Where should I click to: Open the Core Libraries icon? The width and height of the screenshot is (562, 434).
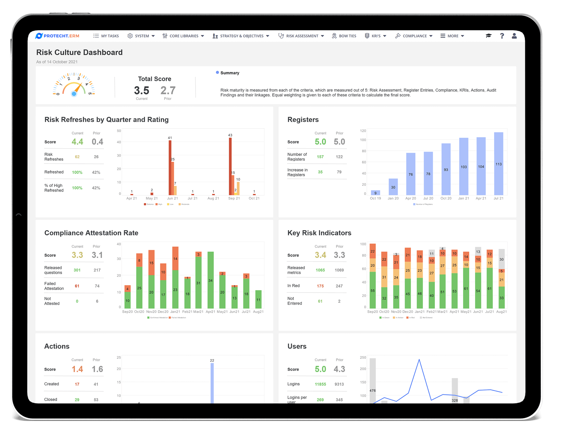(x=165, y=36)
